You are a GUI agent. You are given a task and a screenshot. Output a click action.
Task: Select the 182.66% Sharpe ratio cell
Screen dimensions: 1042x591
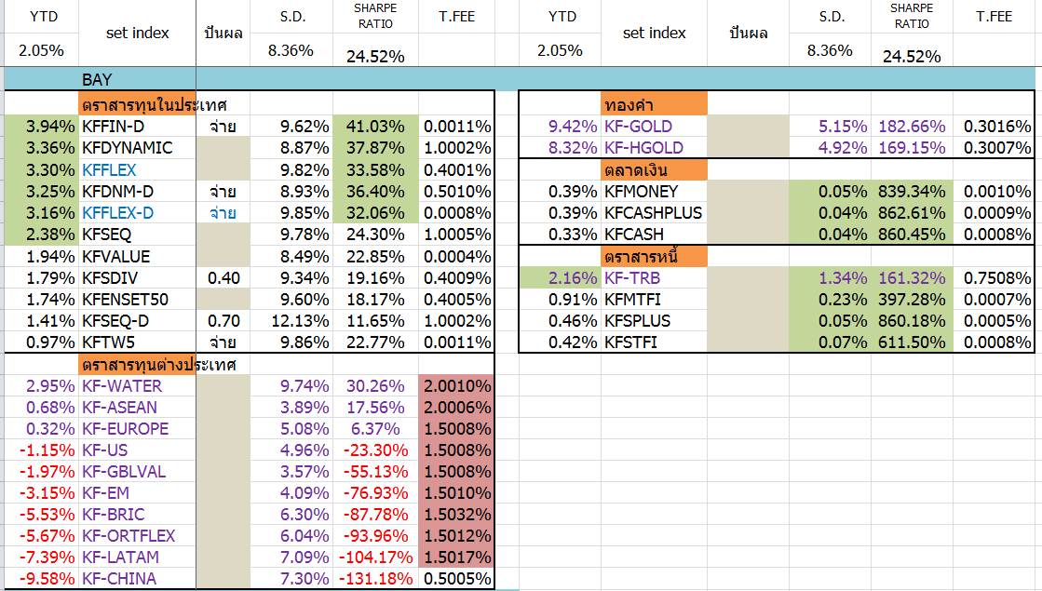coord(912,127)
